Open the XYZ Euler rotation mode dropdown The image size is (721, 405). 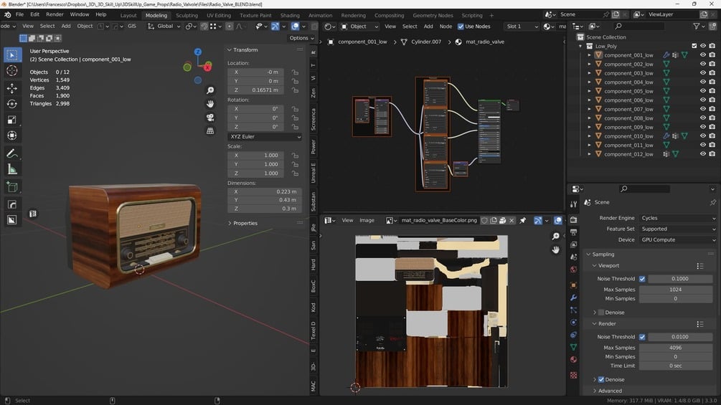coord(264,136)
